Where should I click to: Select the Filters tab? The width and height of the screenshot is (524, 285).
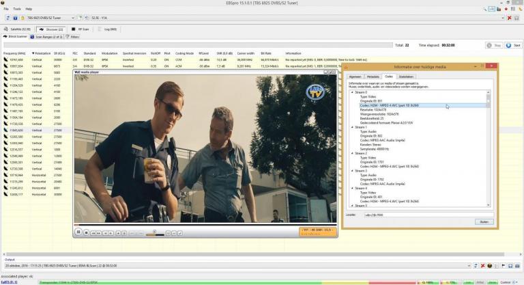coord(72,37)
